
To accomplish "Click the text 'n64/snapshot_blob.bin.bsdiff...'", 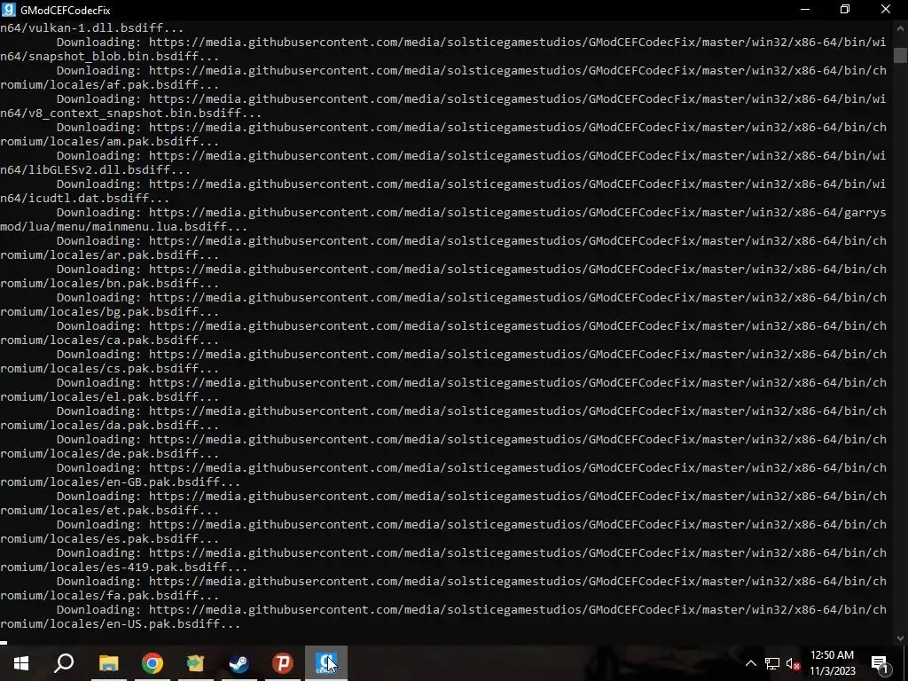I will (109, 56).
